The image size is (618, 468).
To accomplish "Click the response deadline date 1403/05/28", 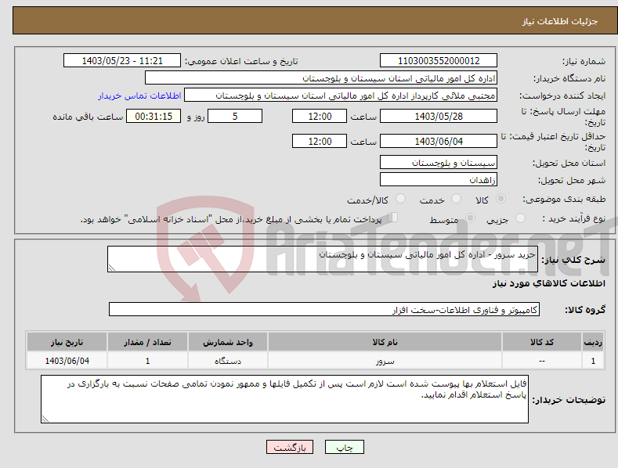I will (439, 116).
